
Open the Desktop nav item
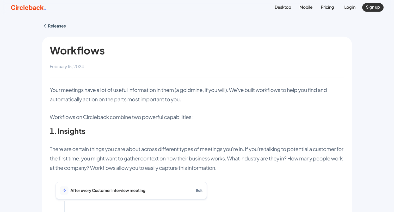[x=283, y=7]
